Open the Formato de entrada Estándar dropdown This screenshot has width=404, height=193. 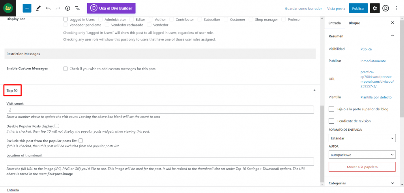pyautogui.click(x=362, y=138)
